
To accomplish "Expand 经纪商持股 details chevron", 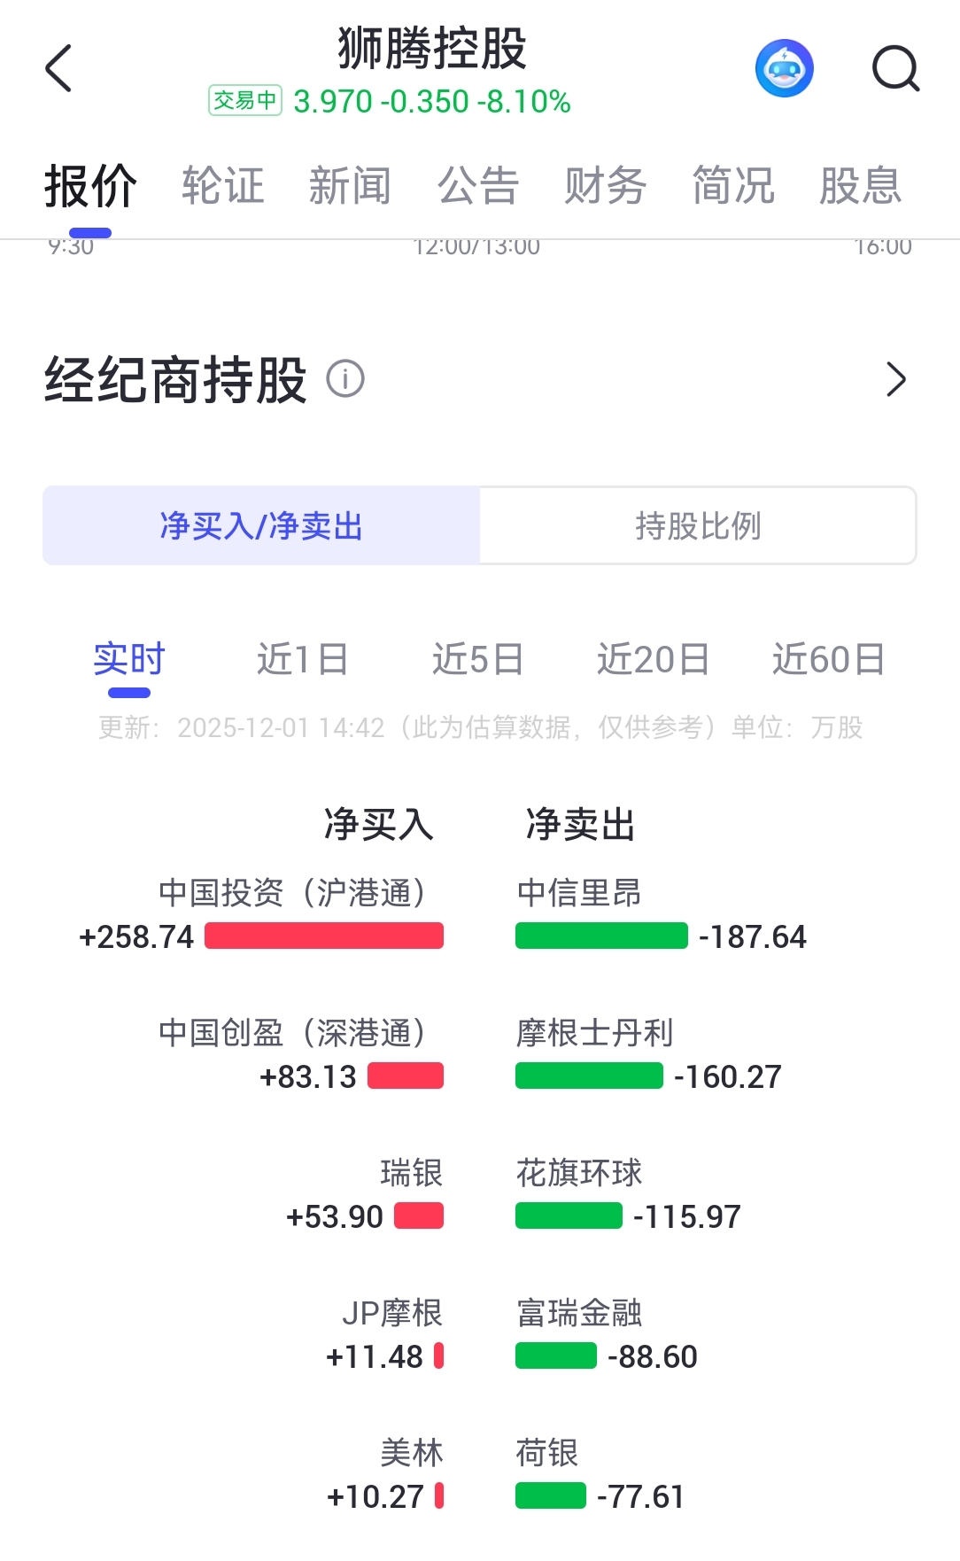I will (896, 379).
